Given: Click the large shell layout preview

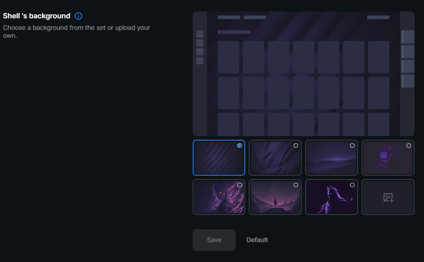Looking at the screenshot, I should click(303, 74).
